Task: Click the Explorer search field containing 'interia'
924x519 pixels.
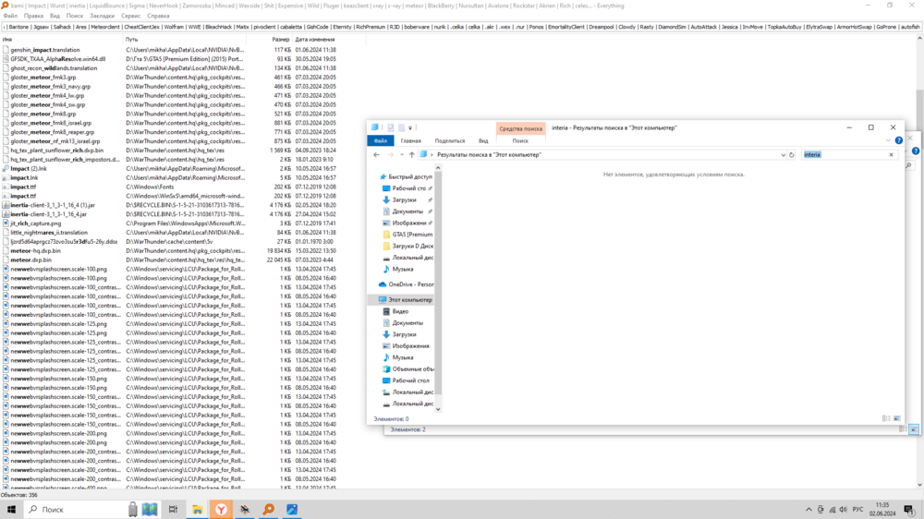Action: click(844, 155)
